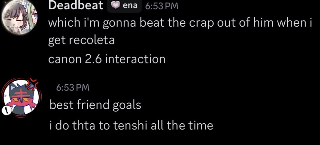The image size is (320, 145).
Task: Click the word "recoleta" in Deadbeat's message
Action: pos(92,40)
